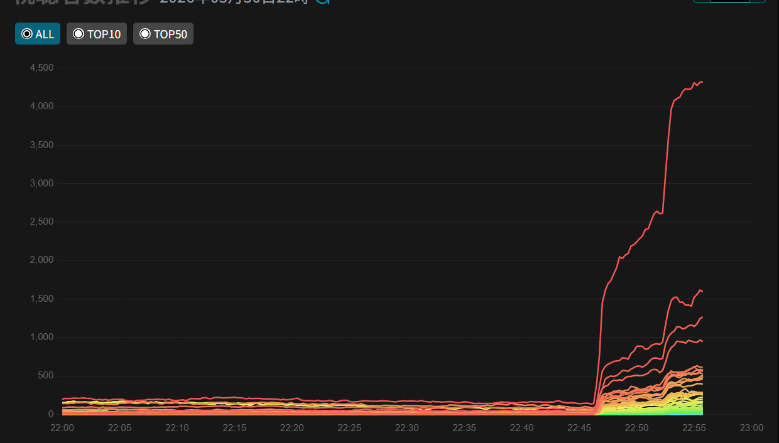Click the 22:30 time label

click(407, 428)
